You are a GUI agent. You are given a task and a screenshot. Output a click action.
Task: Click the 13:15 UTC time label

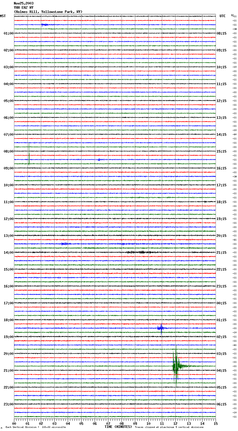pyautogui.click(x=221, y=118)
